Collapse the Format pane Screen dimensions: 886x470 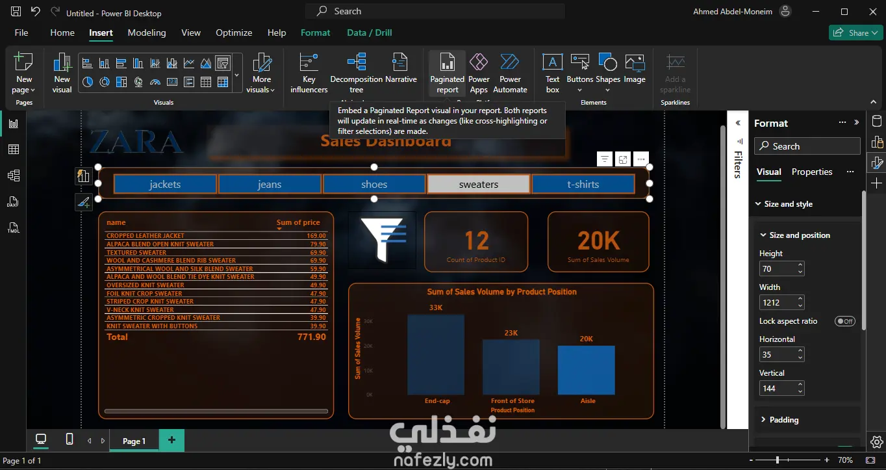point(857,122)
